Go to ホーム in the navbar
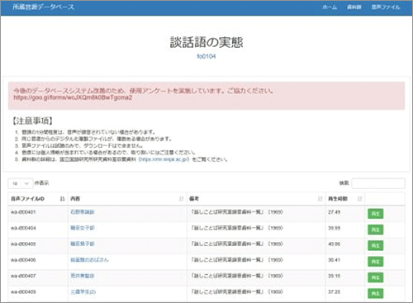This screenshot has width=413, height=303. tap(330, 7)
